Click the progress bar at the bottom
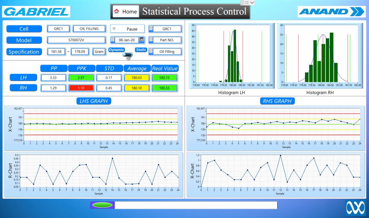This screenshot has width=369, height=218. click(x=196, y=205)
